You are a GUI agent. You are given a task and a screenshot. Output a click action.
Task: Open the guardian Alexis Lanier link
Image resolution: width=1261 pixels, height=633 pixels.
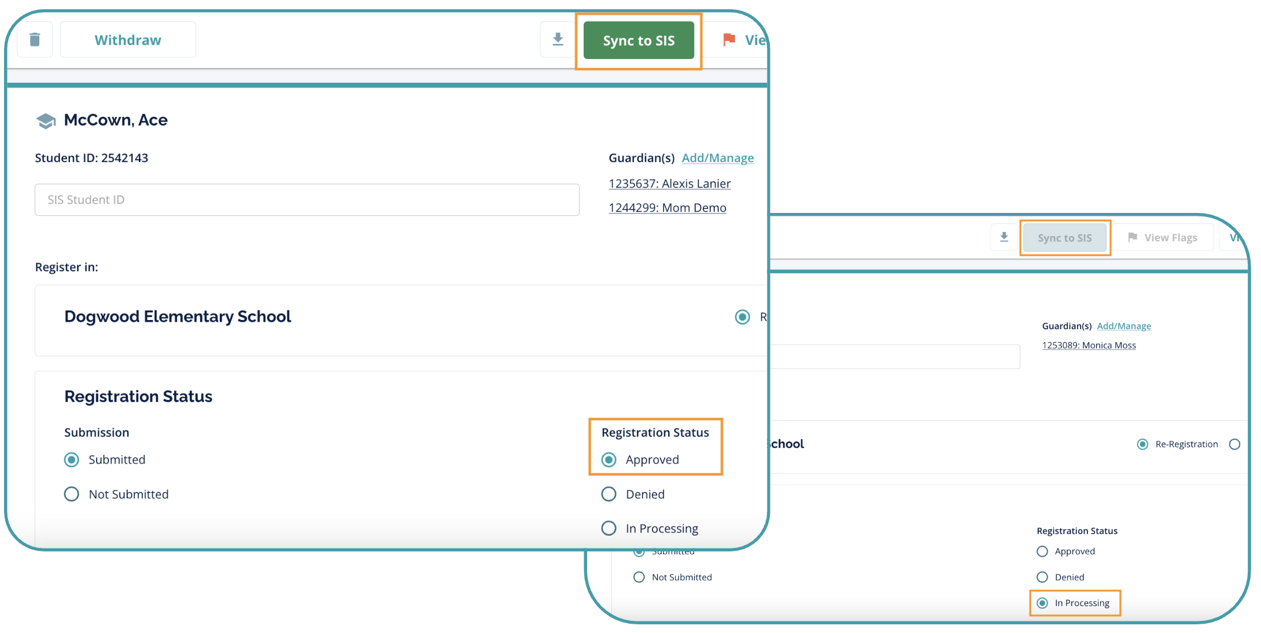669,183
